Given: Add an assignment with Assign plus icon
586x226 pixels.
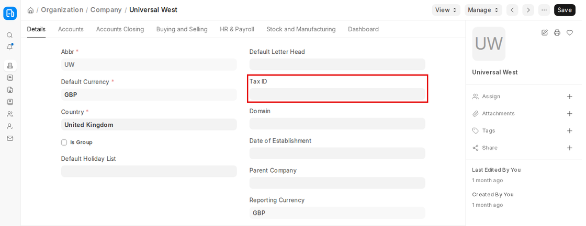Looking at the screenshot, I should coord(570,97).
